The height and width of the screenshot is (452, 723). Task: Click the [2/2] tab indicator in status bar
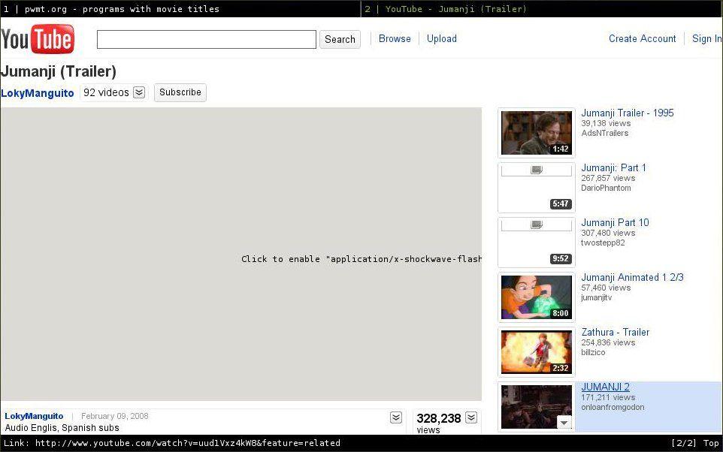point(684,443)
